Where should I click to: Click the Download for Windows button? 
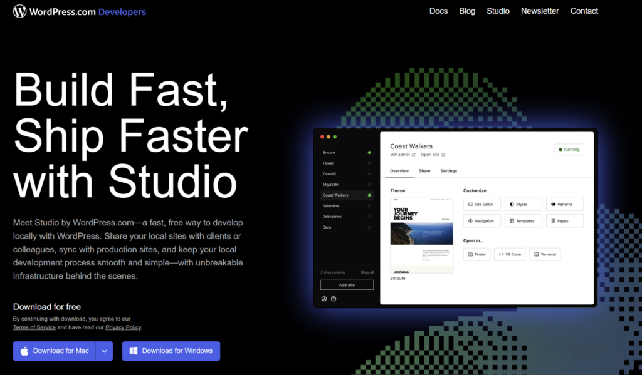click(171, 351)
